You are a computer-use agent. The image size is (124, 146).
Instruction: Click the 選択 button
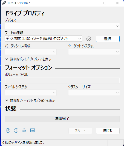[x=108, y=39]
